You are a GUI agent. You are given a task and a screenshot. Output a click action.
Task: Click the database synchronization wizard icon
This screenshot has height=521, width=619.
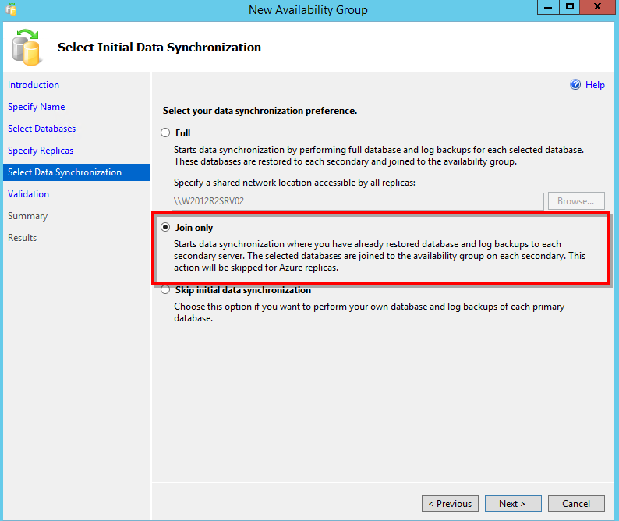[27, 48]
